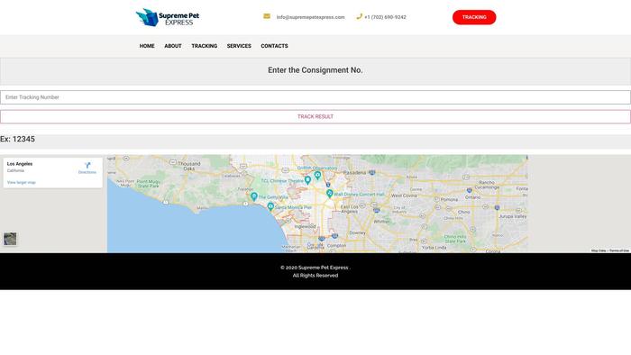This screenshot has height=355, width=631.
Task: Click the 'Enter the Consignment No.' heading
Action: coord(315,70)
